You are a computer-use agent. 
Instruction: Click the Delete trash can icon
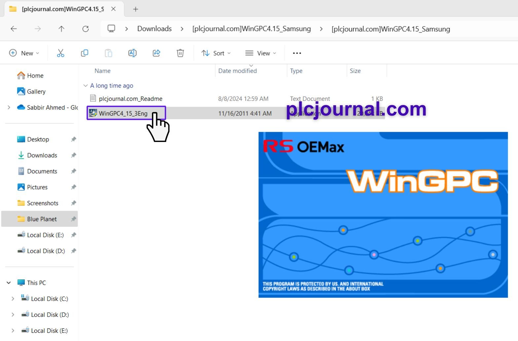(x=180, y=53)
